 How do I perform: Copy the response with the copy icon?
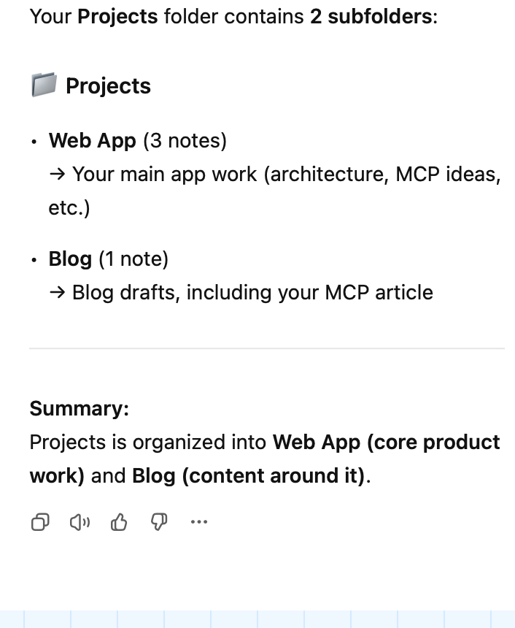tap(41, 522)
